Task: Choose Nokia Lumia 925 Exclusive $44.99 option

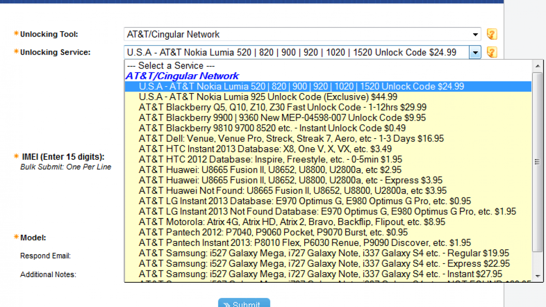Action: tap(328, 97)
